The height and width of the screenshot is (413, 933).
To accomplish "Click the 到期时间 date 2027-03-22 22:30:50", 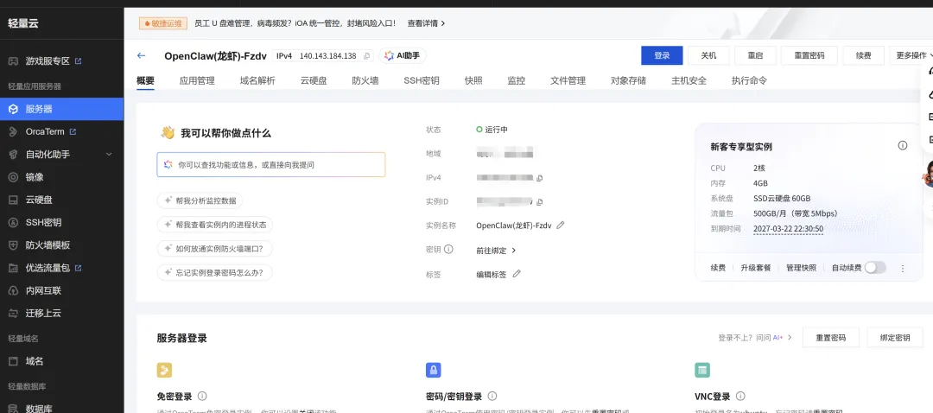I will pyautogui.click(x=789, y=229).
